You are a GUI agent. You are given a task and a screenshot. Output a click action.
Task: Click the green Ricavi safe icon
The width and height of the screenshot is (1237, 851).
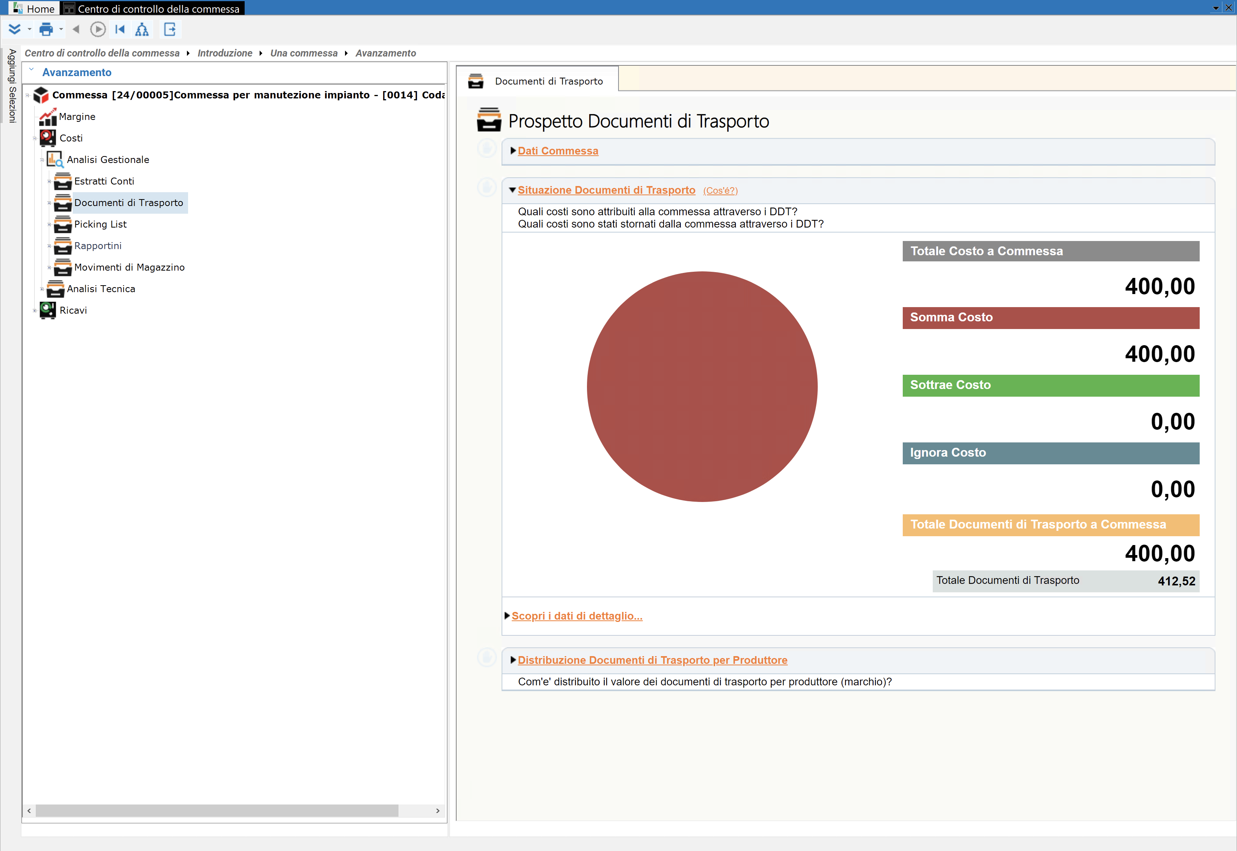click(48, 310)
